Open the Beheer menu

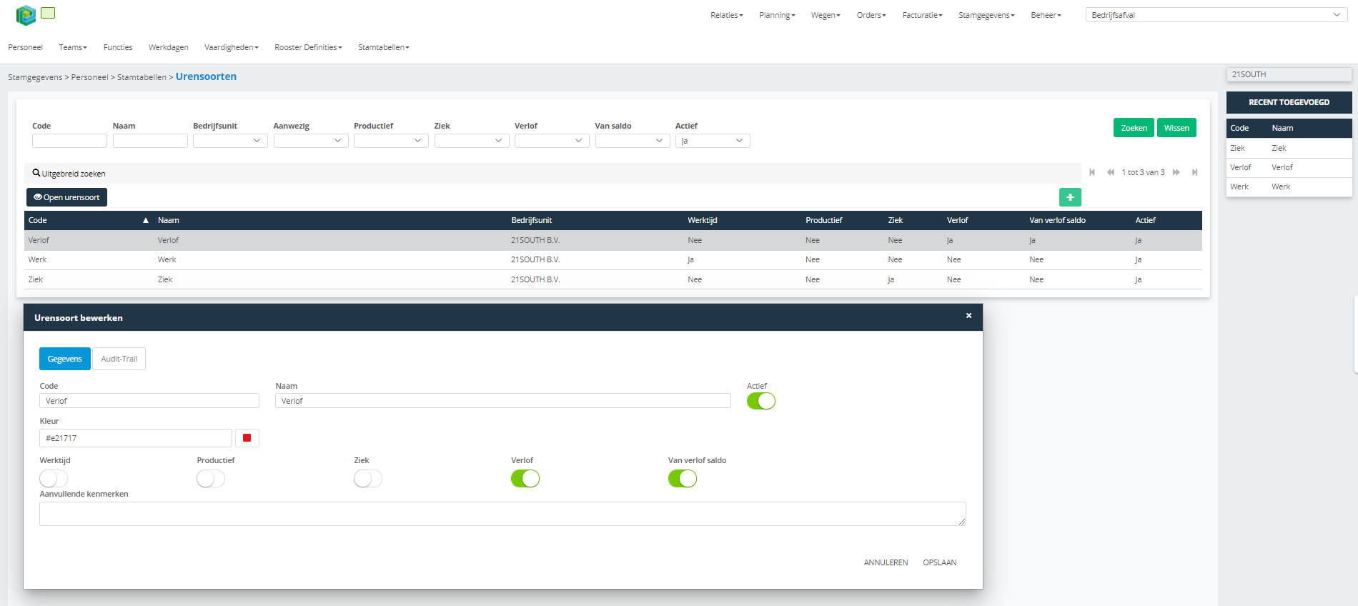[1046, 15]
